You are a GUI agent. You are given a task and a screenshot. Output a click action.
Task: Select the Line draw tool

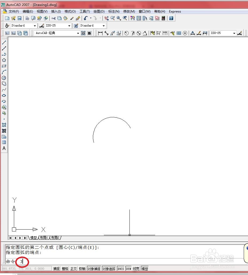tap(4, 42)
